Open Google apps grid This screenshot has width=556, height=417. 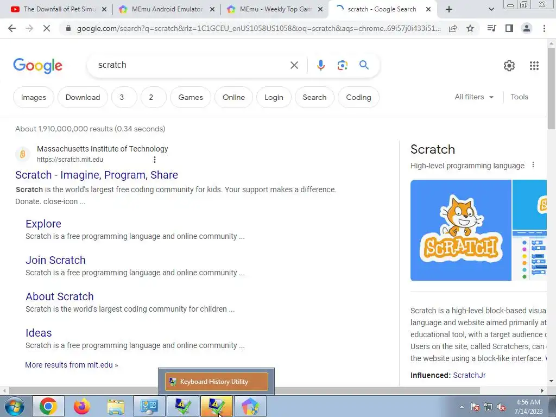[534, 66]
